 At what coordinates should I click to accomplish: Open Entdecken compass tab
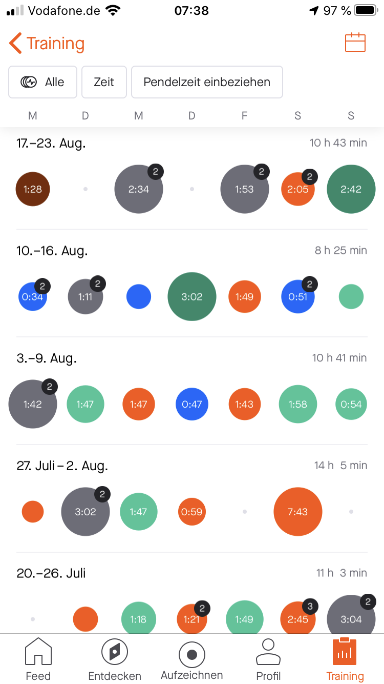coord(115,659)
